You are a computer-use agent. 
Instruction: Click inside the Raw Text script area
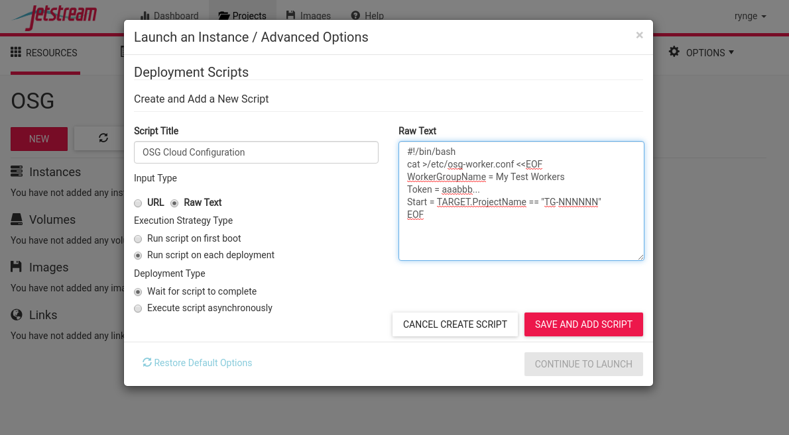[x=521, y=201]
